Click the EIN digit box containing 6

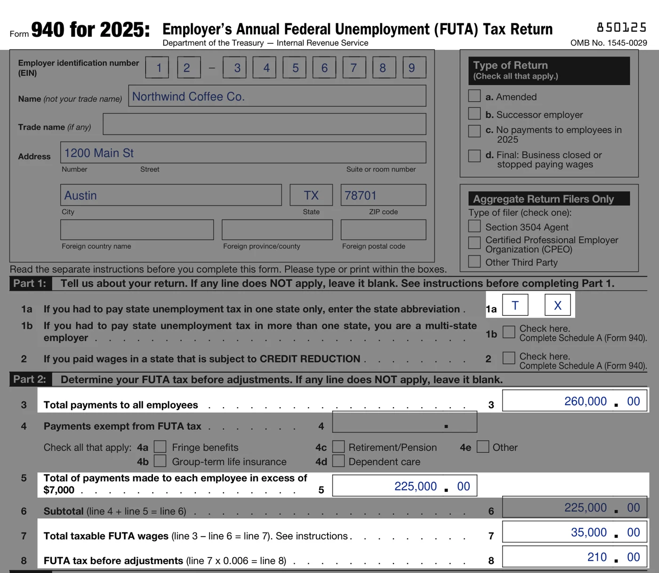point(324,67)
